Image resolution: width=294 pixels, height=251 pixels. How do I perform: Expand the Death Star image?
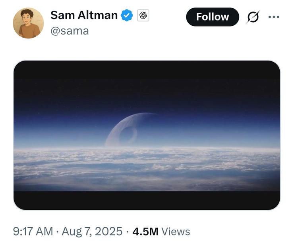click(147, 135)
